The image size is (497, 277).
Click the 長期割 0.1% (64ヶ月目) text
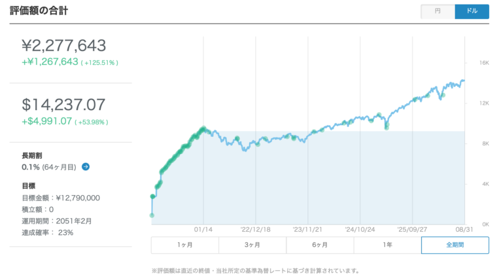[49, 167]
